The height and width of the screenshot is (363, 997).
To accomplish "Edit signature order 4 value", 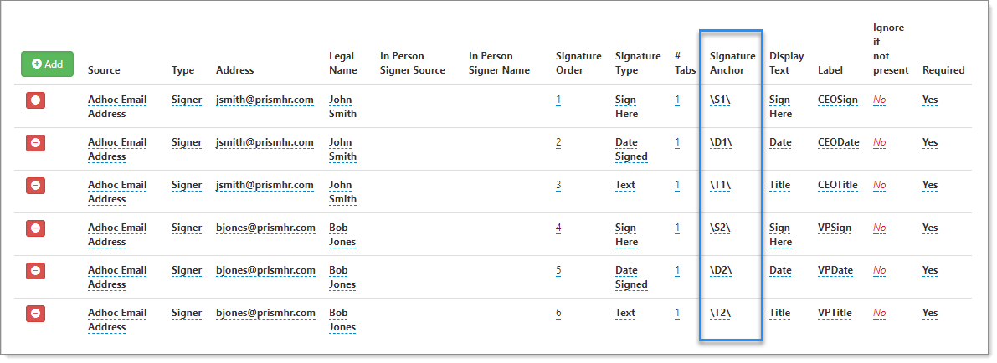I will [x=558, y=228].
